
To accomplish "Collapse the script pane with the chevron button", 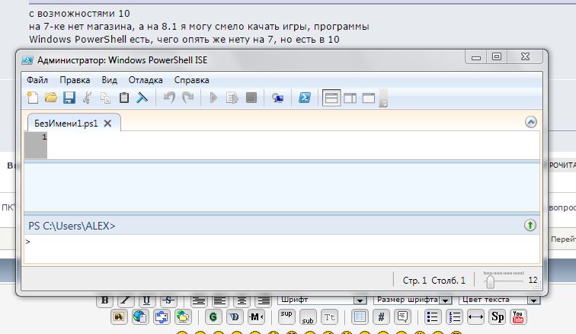I will (531, 122).
